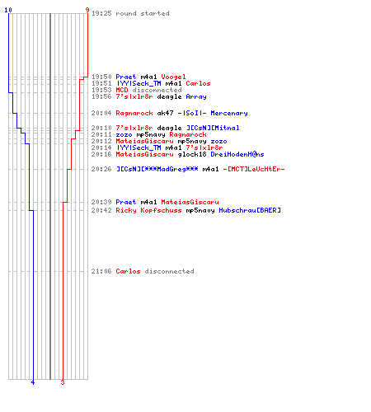Click victim name Voogel
This screenshot has width=371, height=412.
[173, 77]
